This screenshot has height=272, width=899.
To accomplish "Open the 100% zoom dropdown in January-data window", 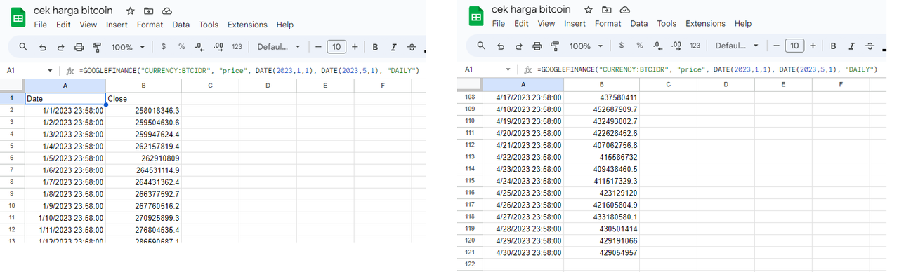I will pyautogui.click(x=128, y=47).
